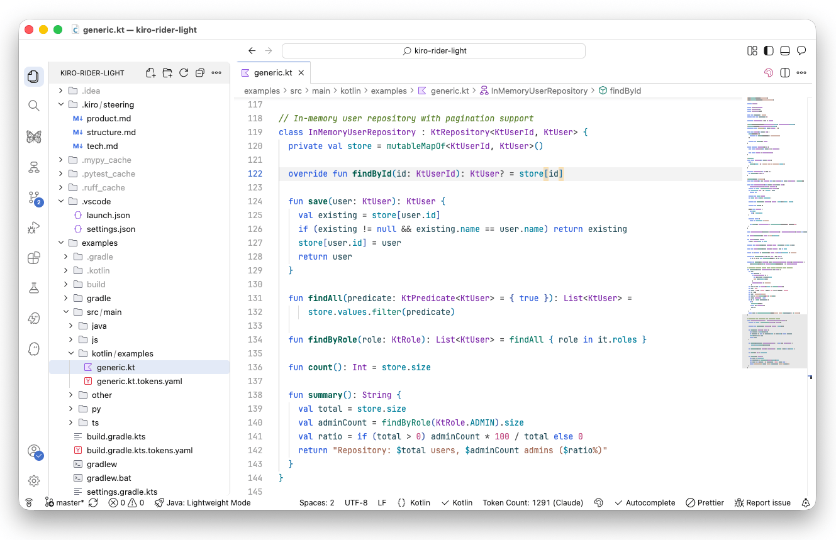Open Run and Debug view

click(x=34, y=228)
